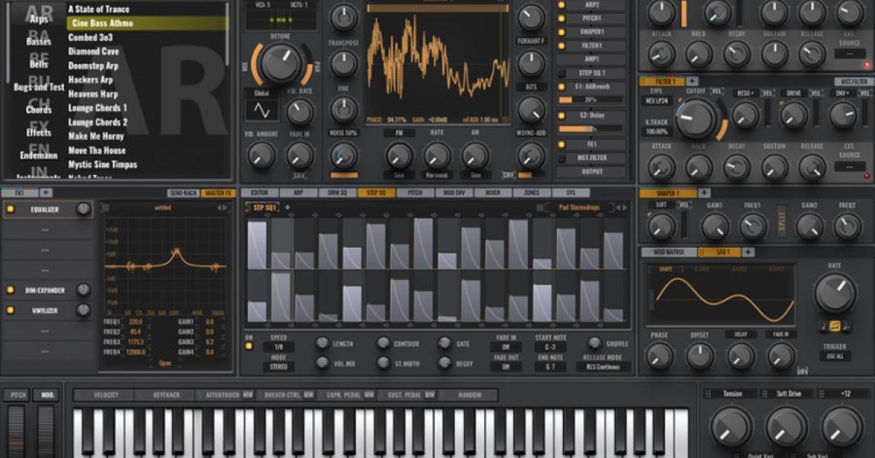The width and height of the screenshot is (875, 458).
Task: Toggle the step sequencer ON LED
Action: point(249,346)
